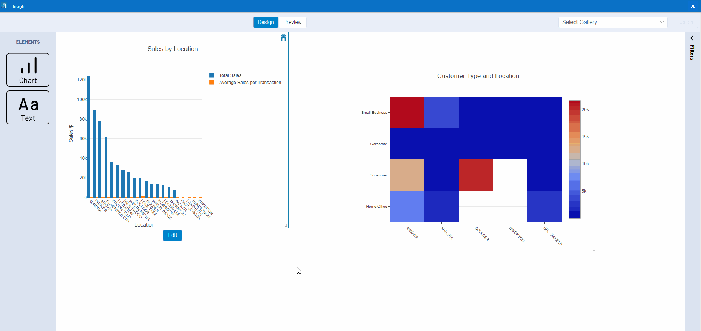Click the Small Business Arvada heatmap cell
The height and width of the screenshot is (331, 701).
tap(407, 112)
